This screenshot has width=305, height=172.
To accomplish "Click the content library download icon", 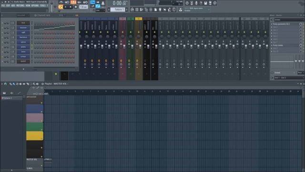I will click(x=181, y=10).
